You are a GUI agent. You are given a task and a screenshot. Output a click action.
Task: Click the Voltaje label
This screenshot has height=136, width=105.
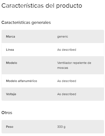[11, 94]
